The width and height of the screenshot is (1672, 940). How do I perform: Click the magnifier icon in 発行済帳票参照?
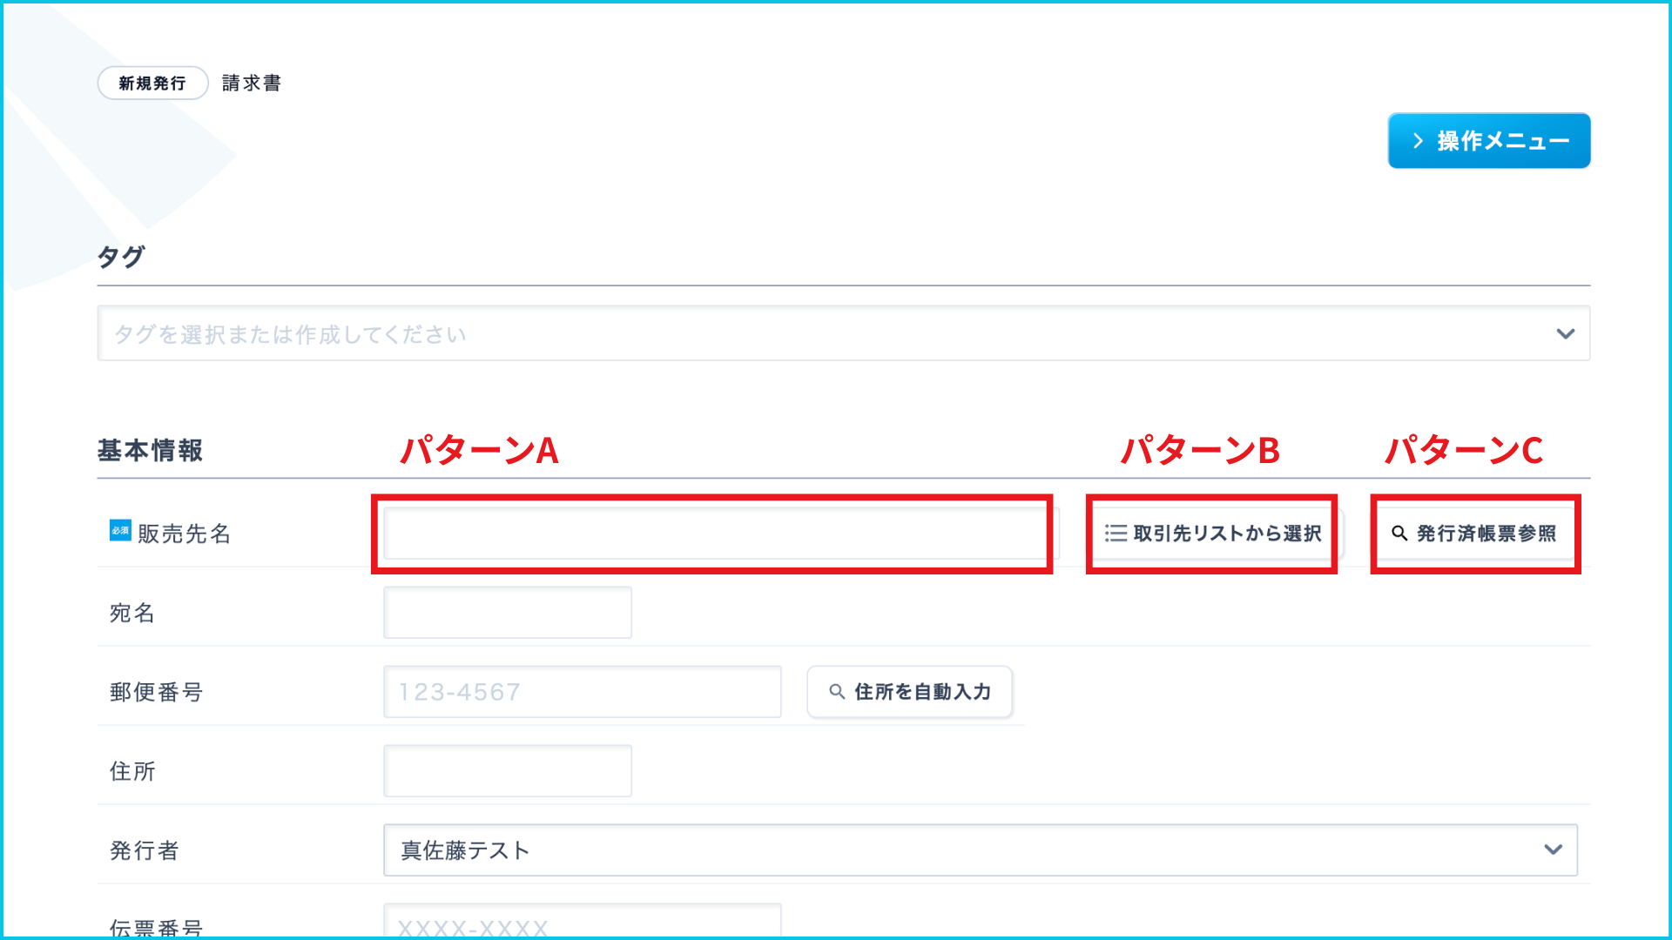click(1399, 534)
